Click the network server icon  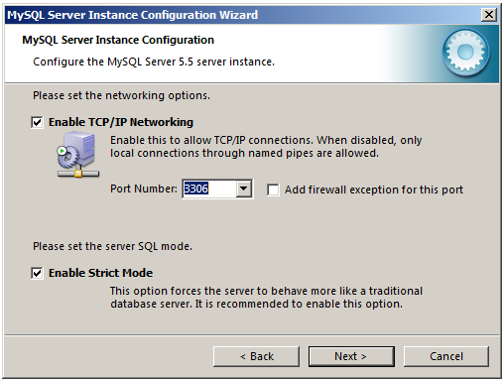pos(78,155)
